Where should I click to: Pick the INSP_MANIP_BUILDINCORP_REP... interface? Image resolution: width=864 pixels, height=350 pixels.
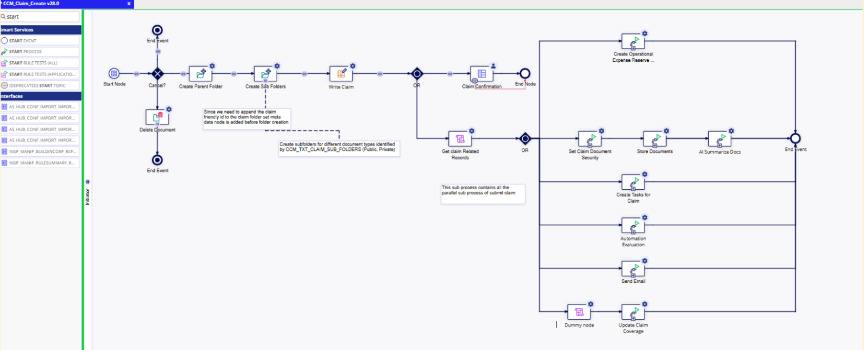point(40,151)
